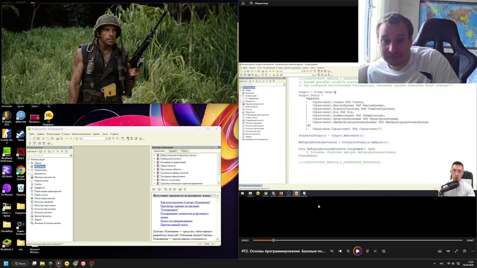
Task: Expand Глобальный контекст in Синтакс-помощник
Action: [154, 159]
